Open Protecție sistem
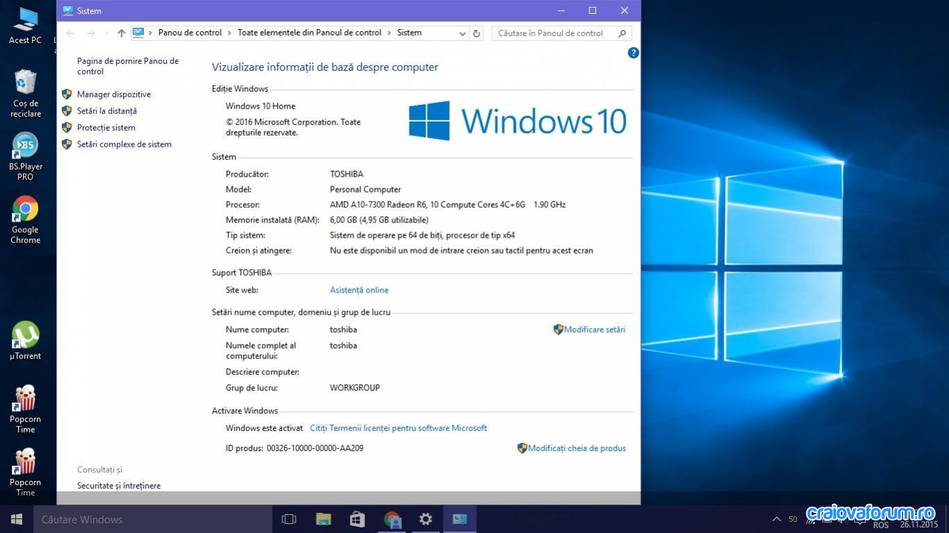The width and height of the screenshot is (949, 533). (x=106, y=128)
